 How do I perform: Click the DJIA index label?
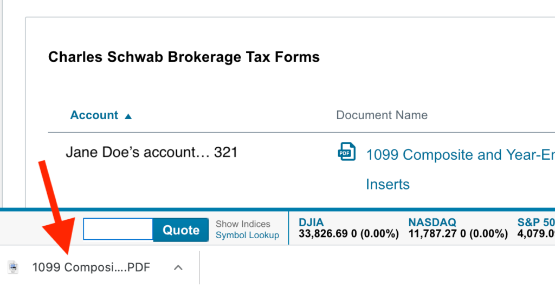(311, 222)
